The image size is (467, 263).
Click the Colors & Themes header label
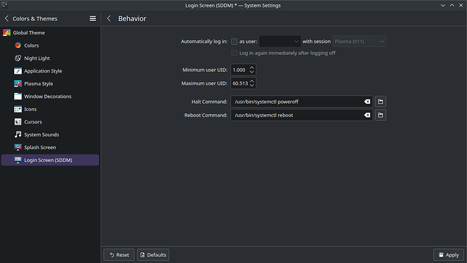(35, 18)
